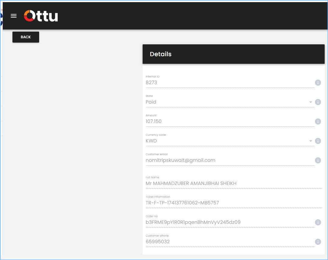
Task: Click the Internal ID field 8273
Action: (230, 83)
